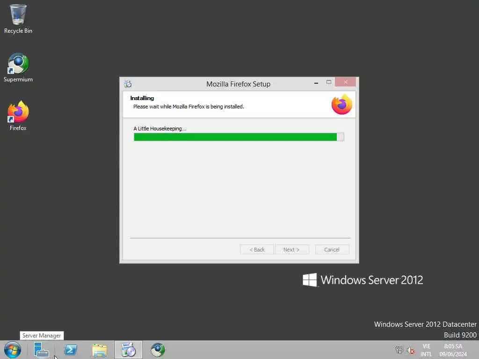This screenshot has height=359, width=479.
Task: Click the installer icon in setup title bar
Action: [x=128, y=84]
